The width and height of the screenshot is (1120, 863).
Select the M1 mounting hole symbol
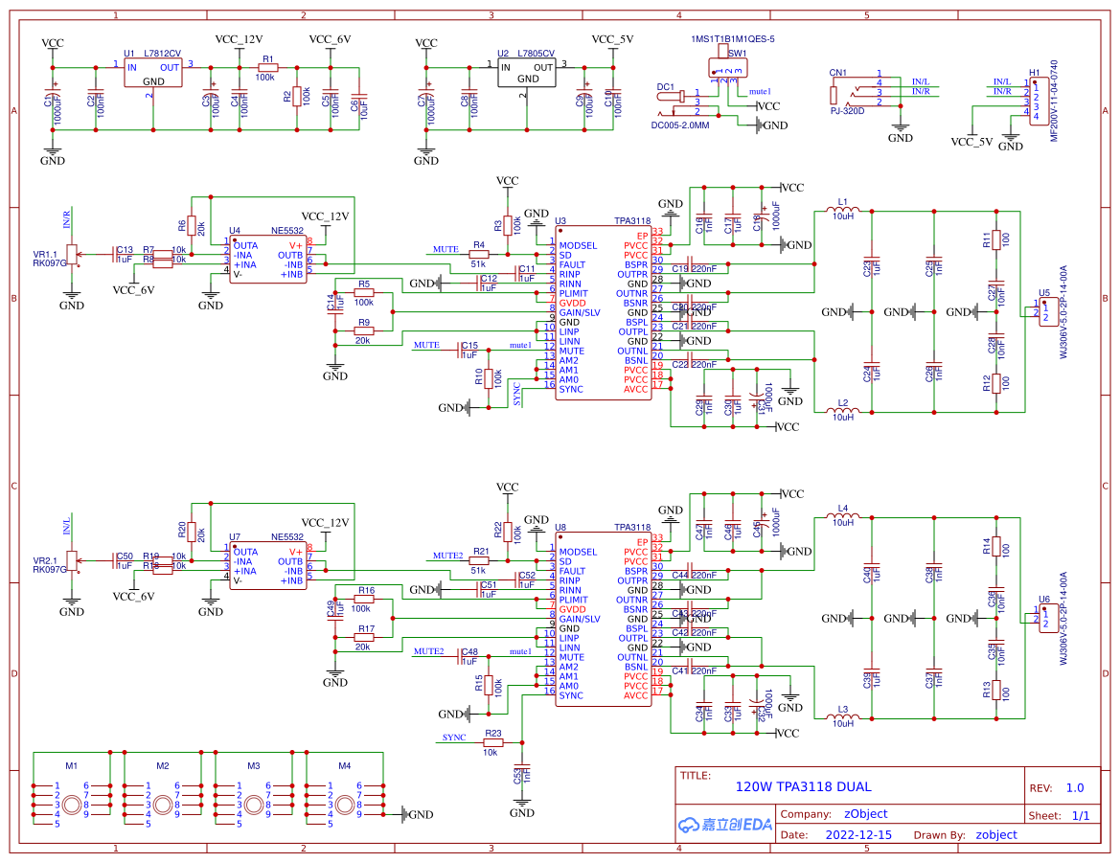pos(71,805)
